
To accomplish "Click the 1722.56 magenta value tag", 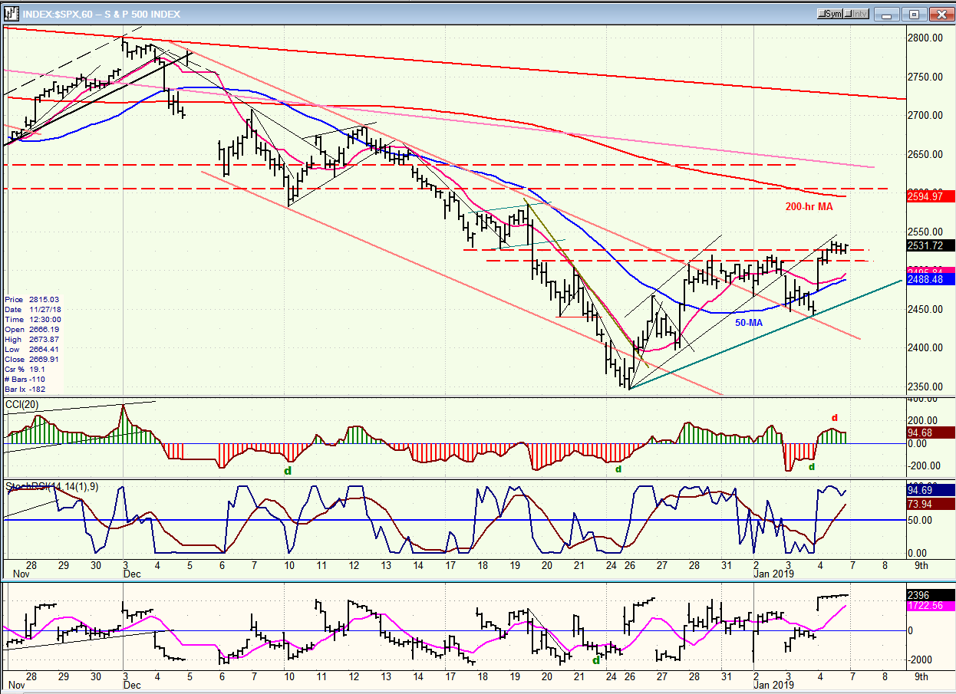I will (930, 606).
